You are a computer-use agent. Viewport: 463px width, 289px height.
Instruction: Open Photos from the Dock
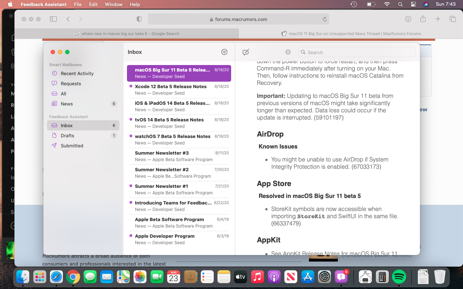point(140,277)
